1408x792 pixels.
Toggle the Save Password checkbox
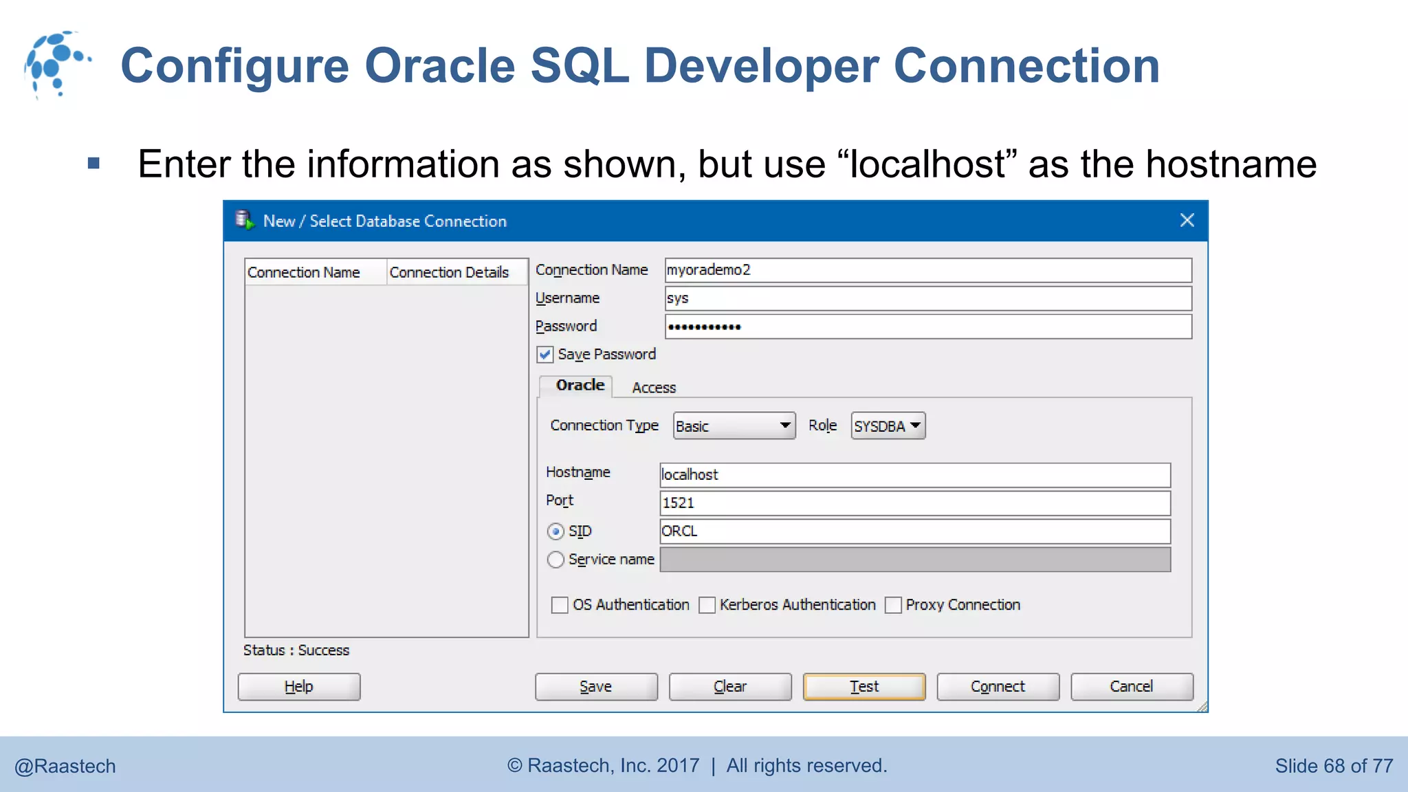(545, 355)
